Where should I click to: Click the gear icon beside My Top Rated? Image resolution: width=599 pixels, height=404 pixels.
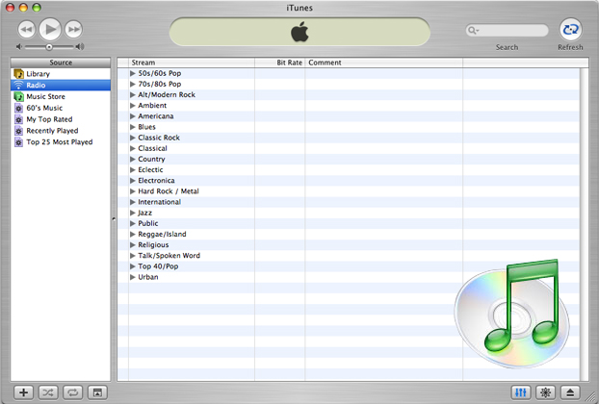pyautogui.click(x=18, y=119)
